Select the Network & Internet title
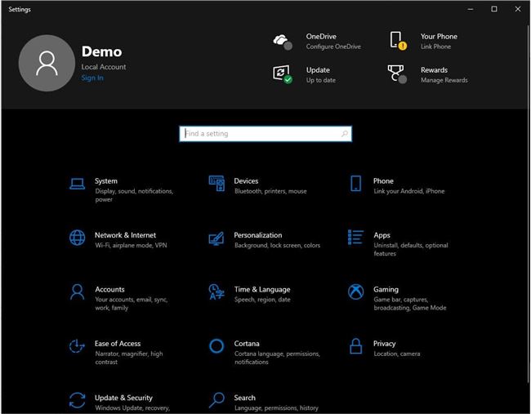This screenshot has height=414, width=531. (125, 235)
